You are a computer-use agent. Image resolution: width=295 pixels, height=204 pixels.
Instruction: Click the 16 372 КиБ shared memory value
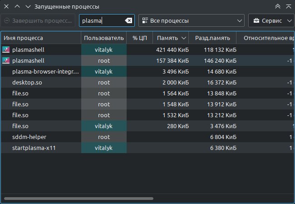click(x=222, y=83)
